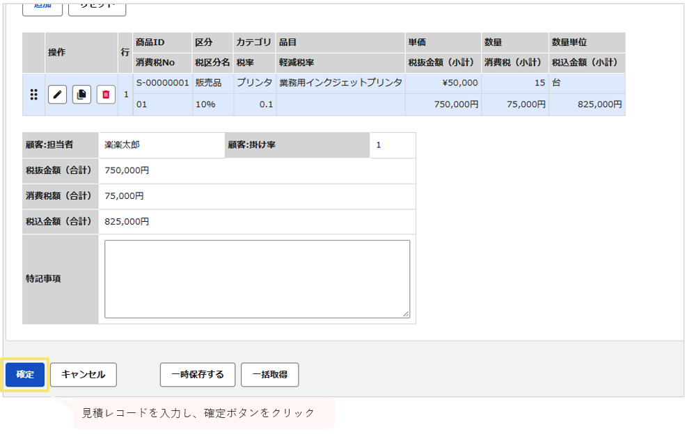Viewport: 687px width, 436px height.
Task: Click the quantity unit 台 cell
Action: (x=587, y=83)
